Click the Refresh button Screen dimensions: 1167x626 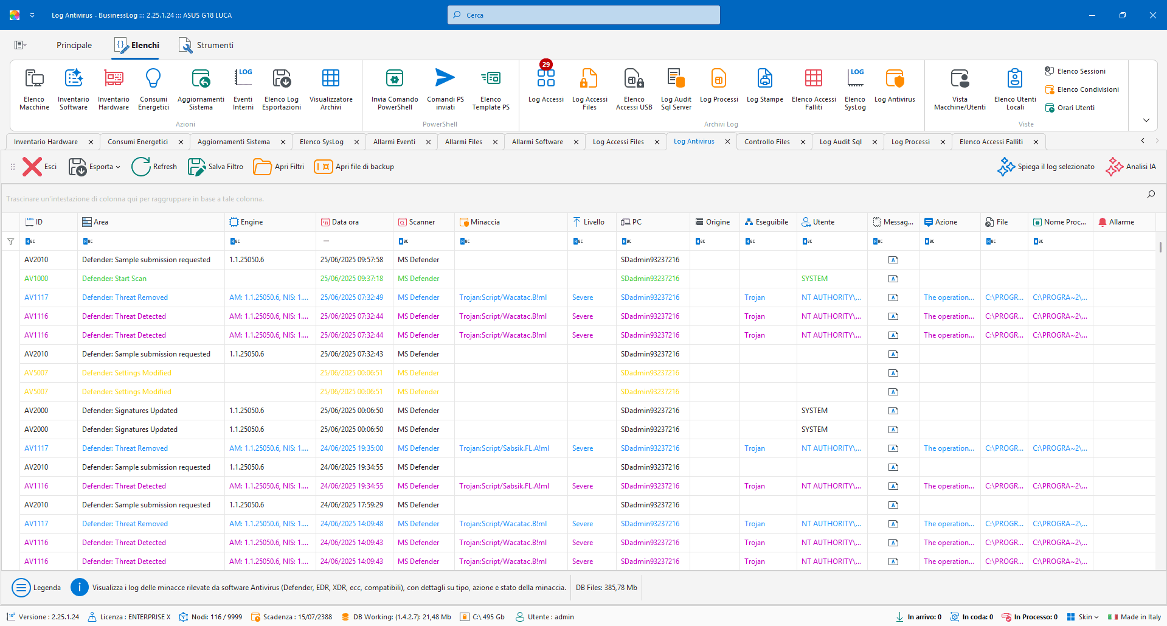(x=154, y=167)
